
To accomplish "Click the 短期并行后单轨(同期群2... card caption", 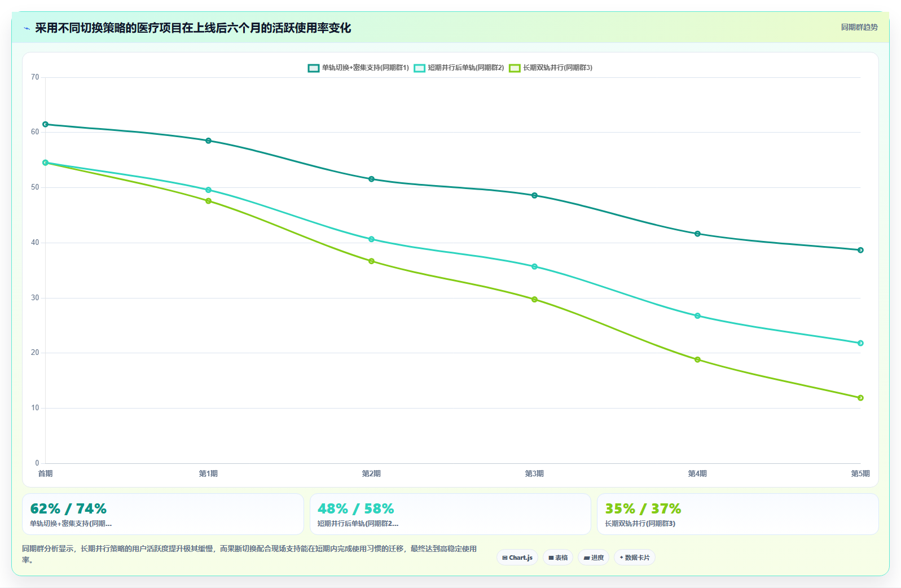I will coord(358,524).
